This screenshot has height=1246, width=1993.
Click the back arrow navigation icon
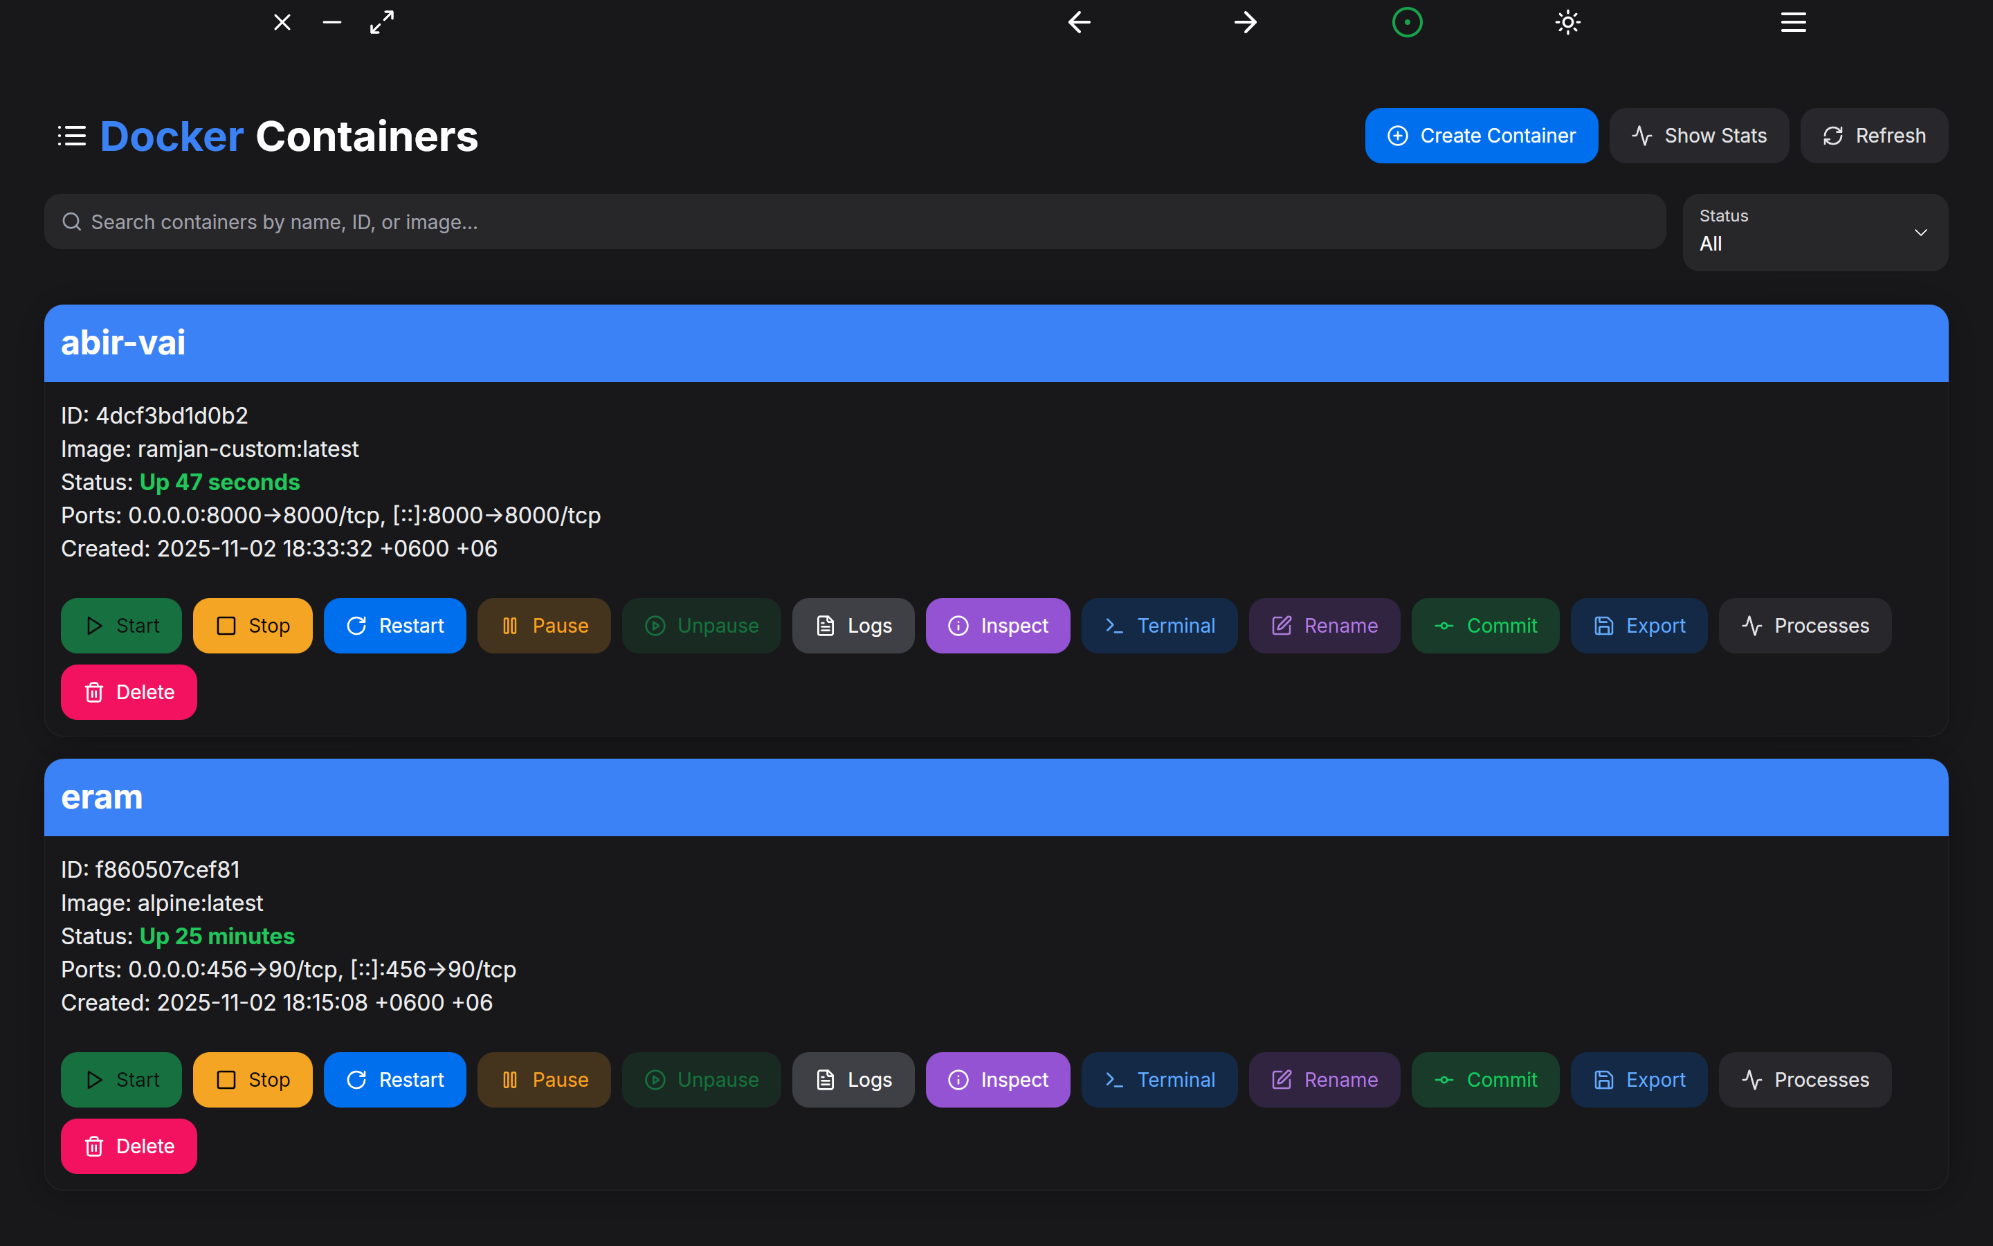[x=1079, y=22]
